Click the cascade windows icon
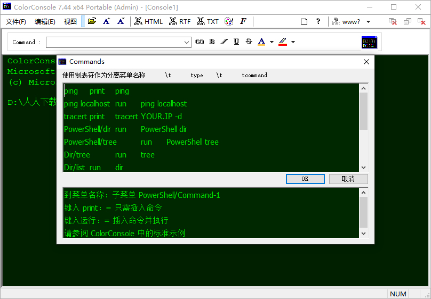Screen dimensions: 431x299 tap(407, 21)
